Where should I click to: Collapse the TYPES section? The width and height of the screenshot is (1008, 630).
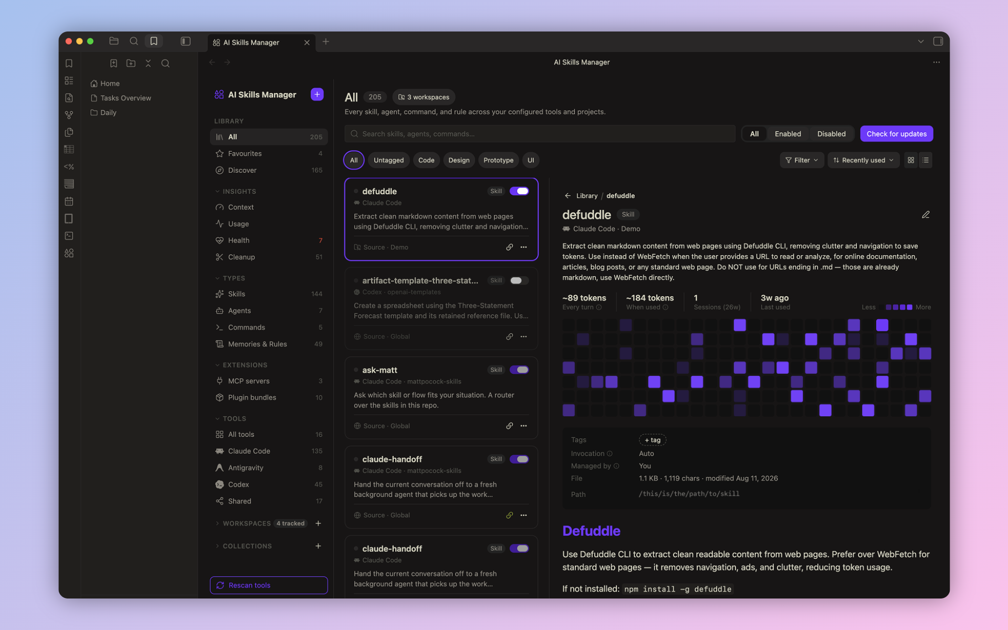tap(230, 278)
